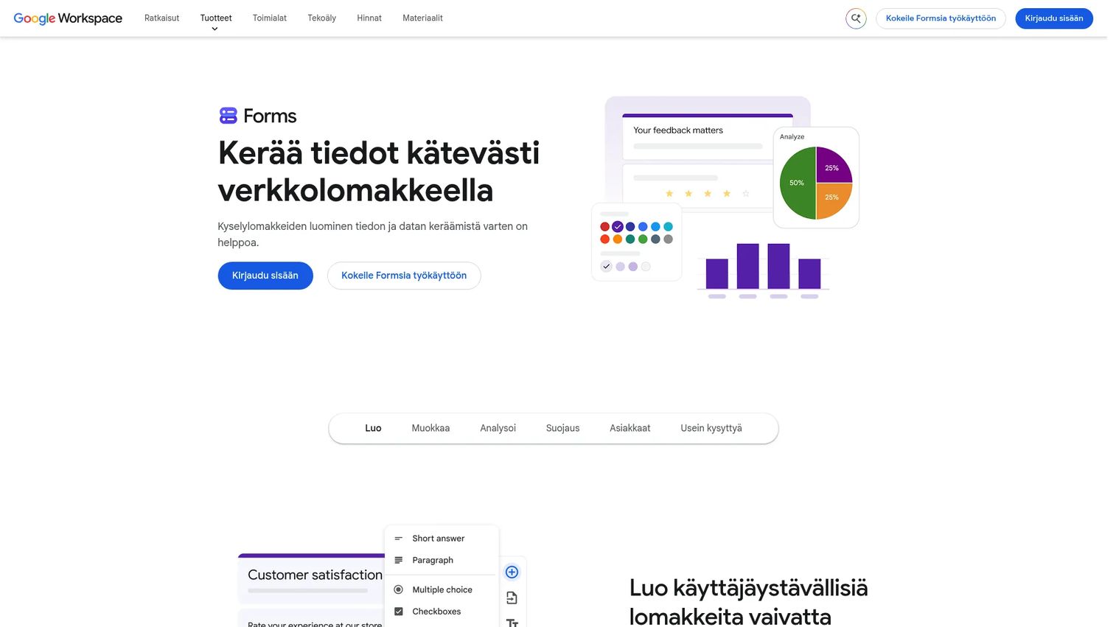This screenshot has width=1116, height=627.
Task: Open the Hinnat page link
Action: (369, 18)
